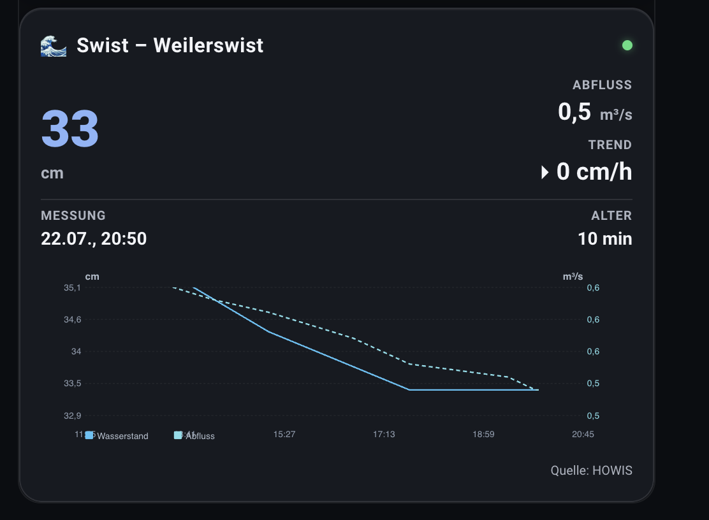Click the Swist – Weilerswist card title
Image resolution: width=709 pixels, height=520 pixels.
tap(170, 45)
